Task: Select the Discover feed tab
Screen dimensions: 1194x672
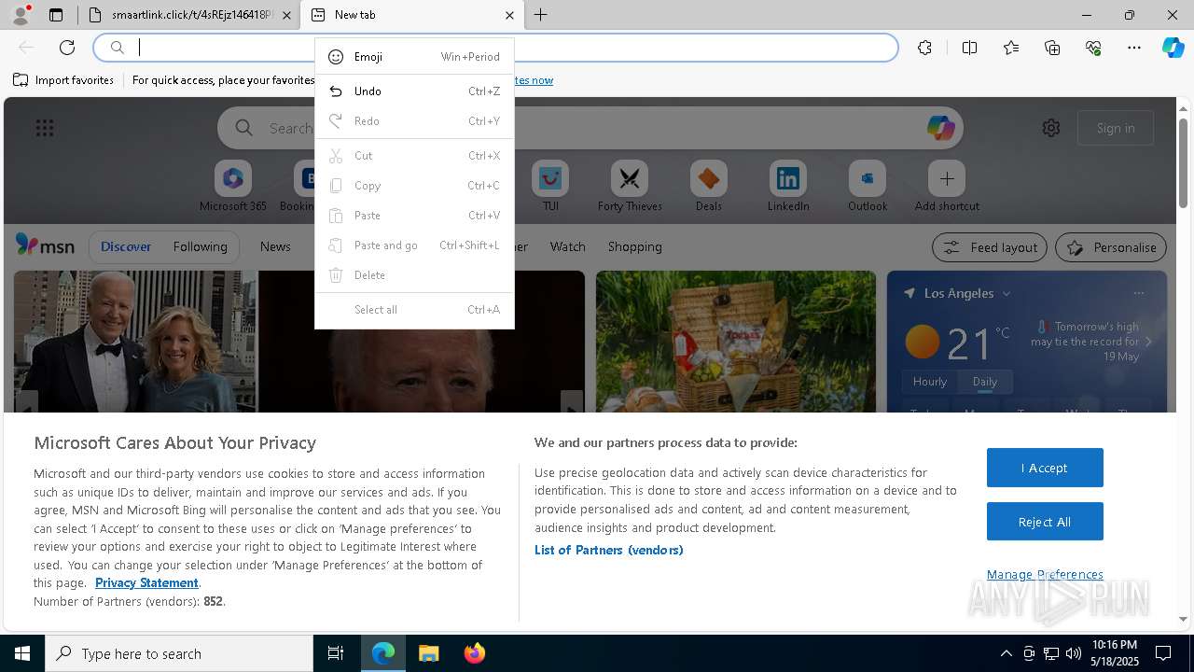Action: tap(126, 246)
